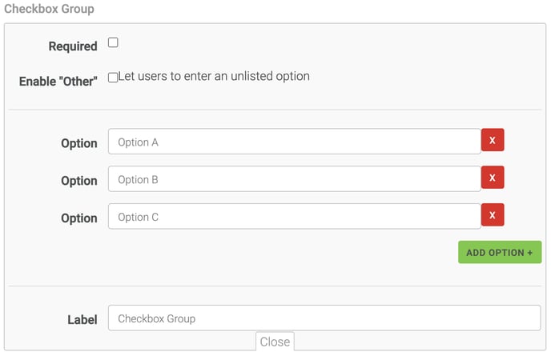
Task: Remove Option B using red X button
Action: pyautogui.click(x=492, y=178)
